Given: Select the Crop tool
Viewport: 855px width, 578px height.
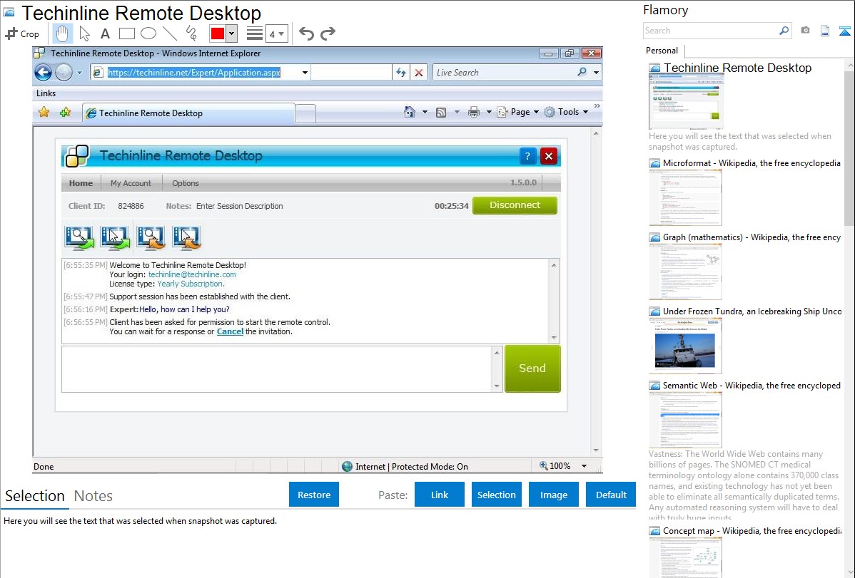Looking at the screenshot, I should [x=22, y=33].
